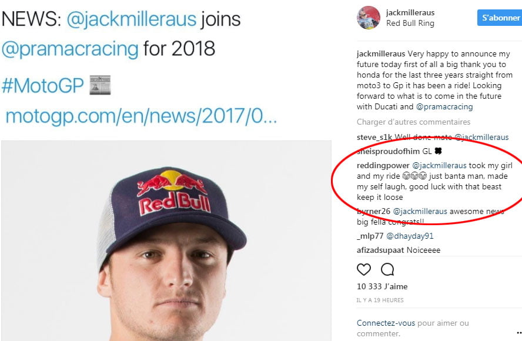Click the heart like icon

click(x=364, y=270)
